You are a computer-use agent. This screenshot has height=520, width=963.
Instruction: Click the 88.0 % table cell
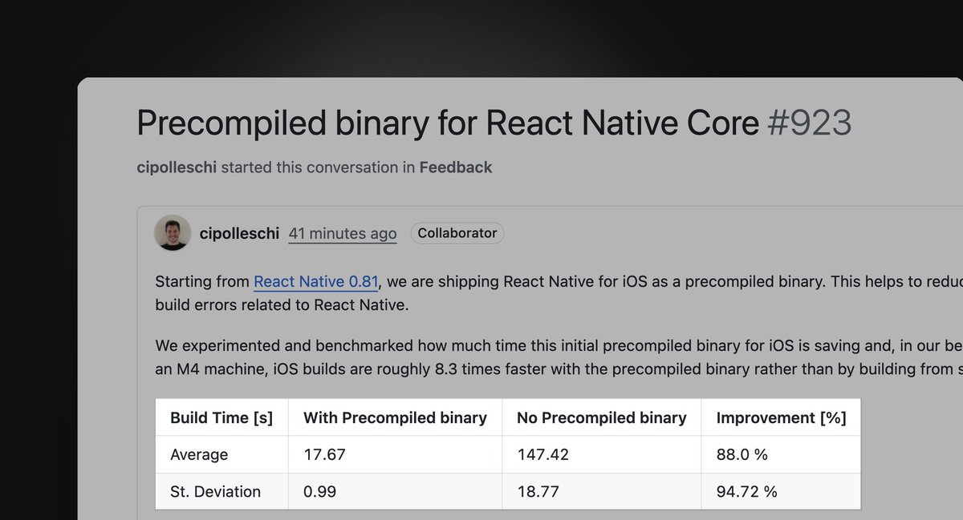point(781,454)
